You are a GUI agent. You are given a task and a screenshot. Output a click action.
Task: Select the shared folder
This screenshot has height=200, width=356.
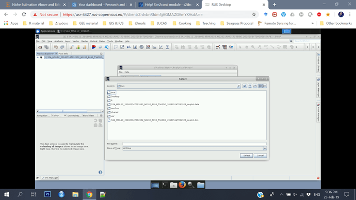click(x=113, y=112)
